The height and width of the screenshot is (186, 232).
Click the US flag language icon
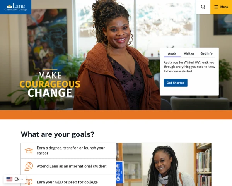click(9, 179)
